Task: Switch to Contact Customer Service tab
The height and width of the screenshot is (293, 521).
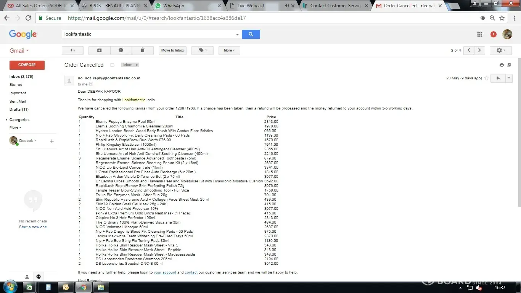Action: (x=334, y=6)
